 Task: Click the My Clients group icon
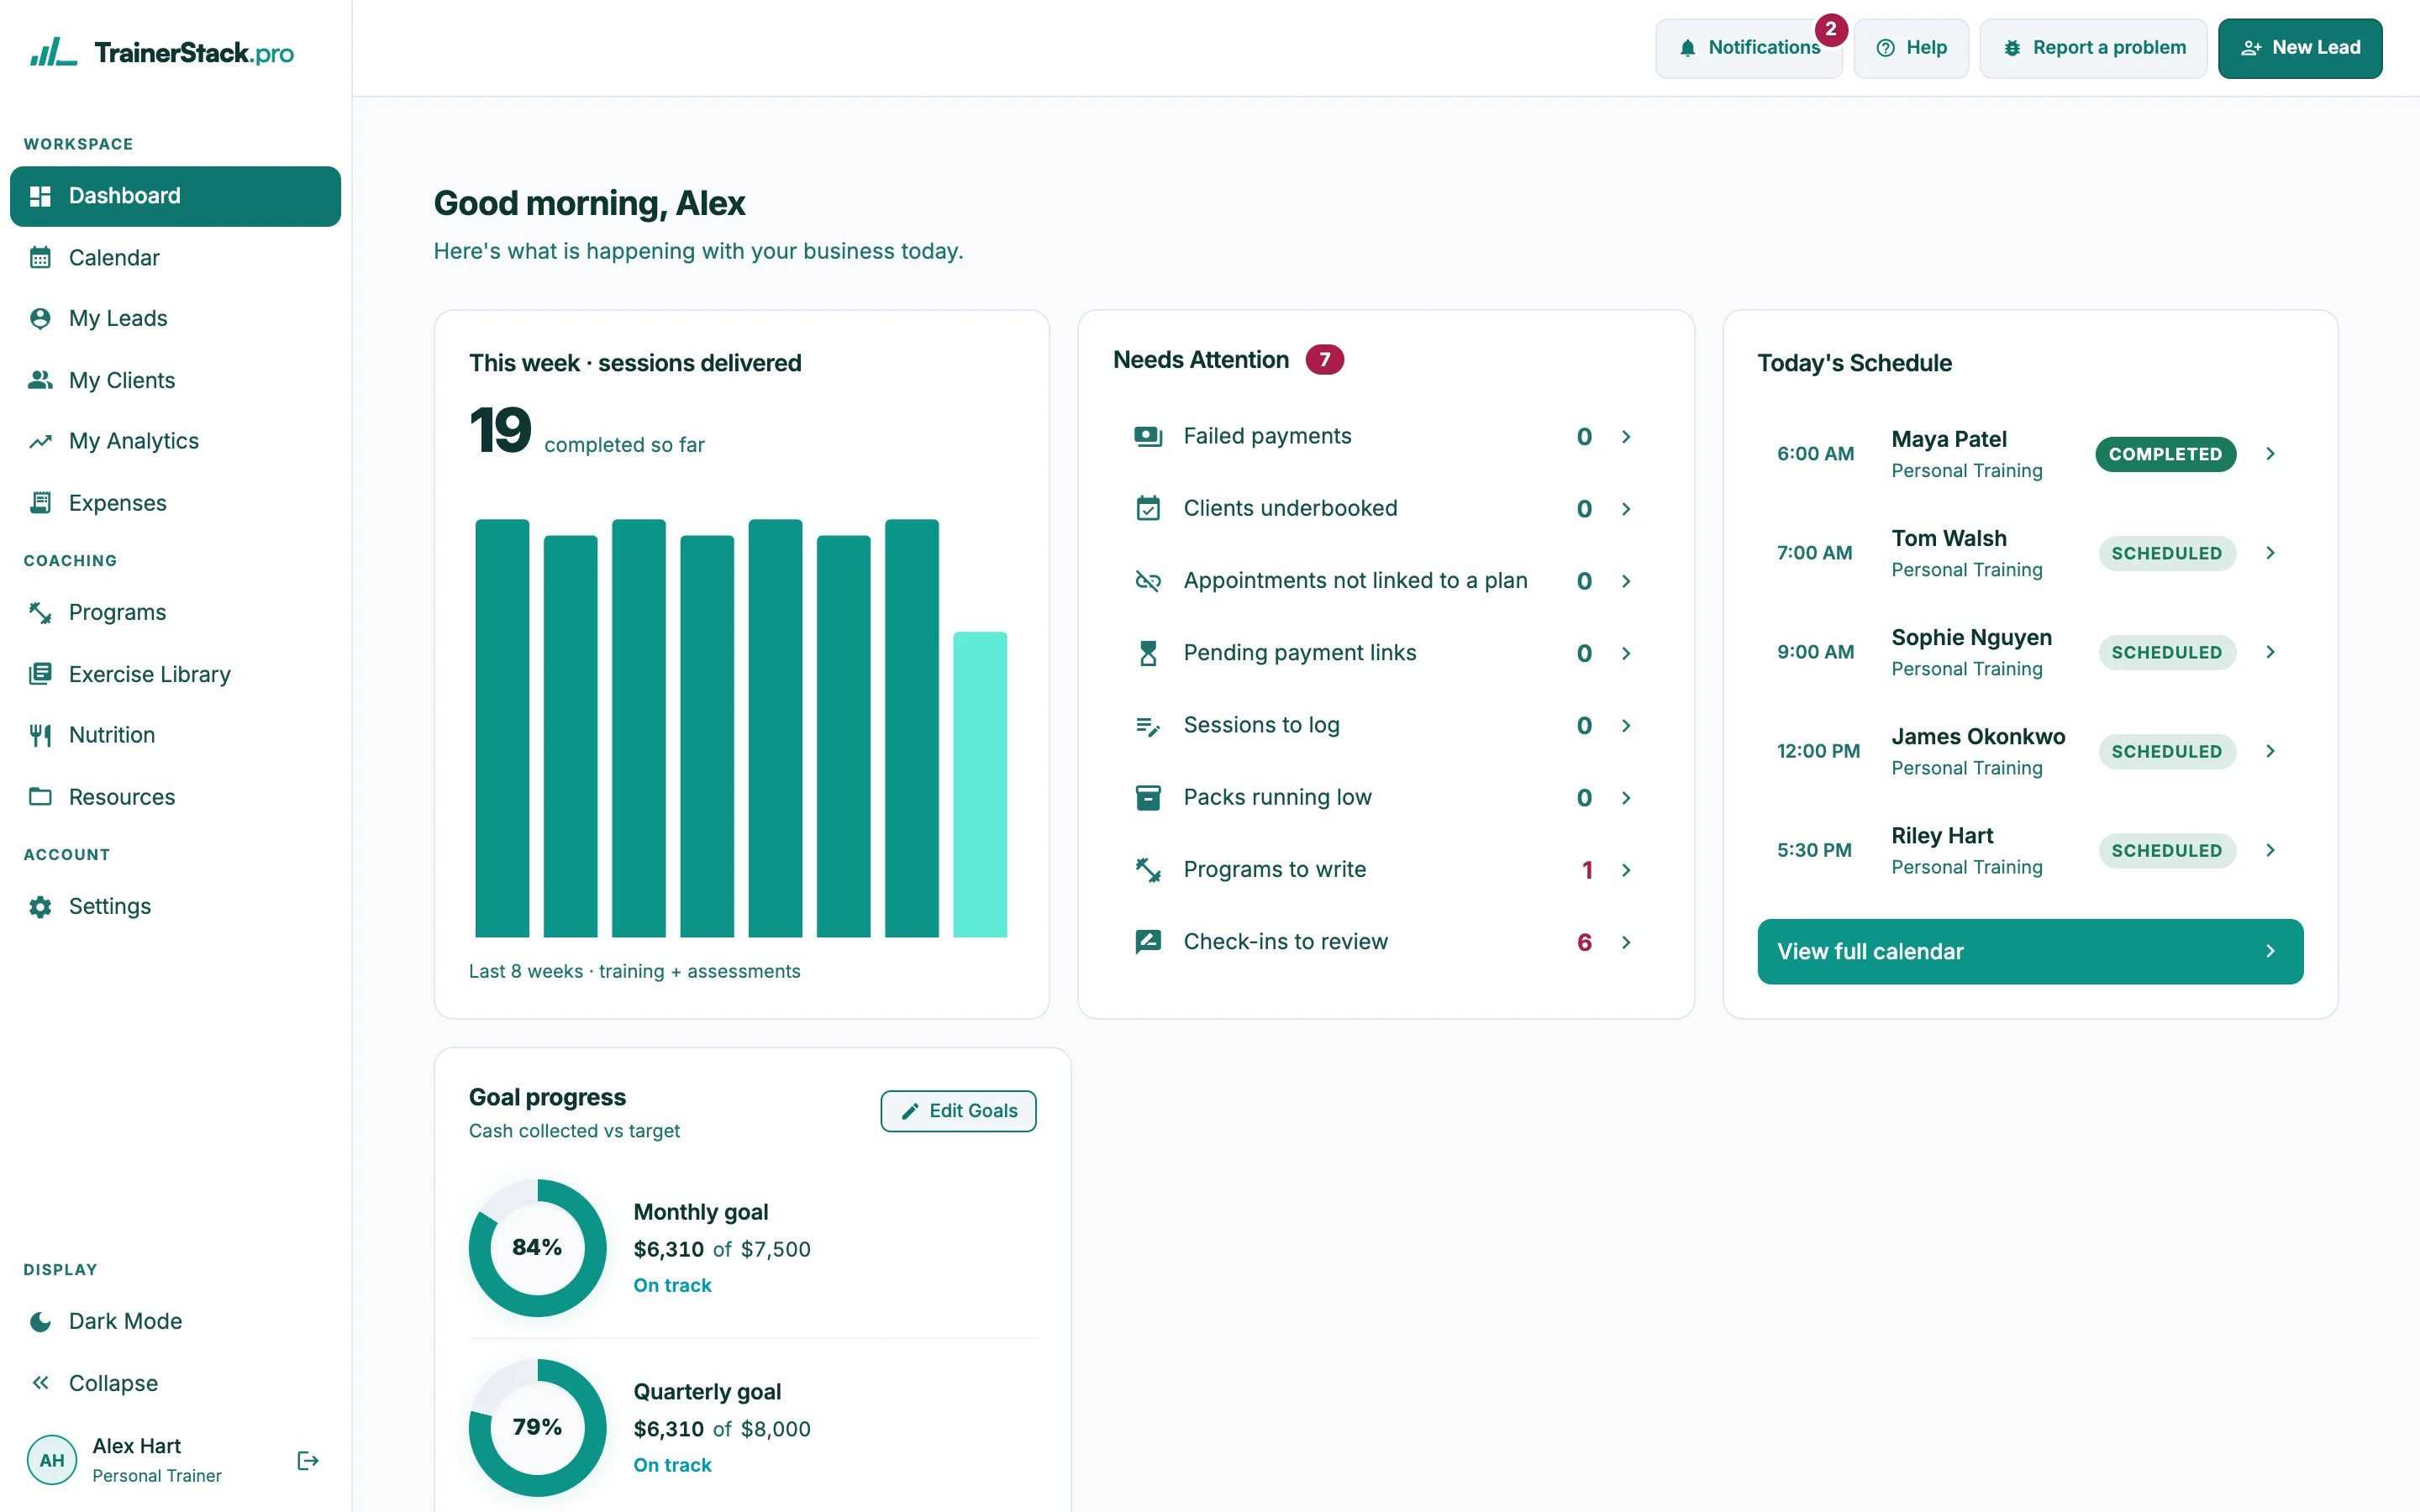pyautogui.click(x=40, y=380)
